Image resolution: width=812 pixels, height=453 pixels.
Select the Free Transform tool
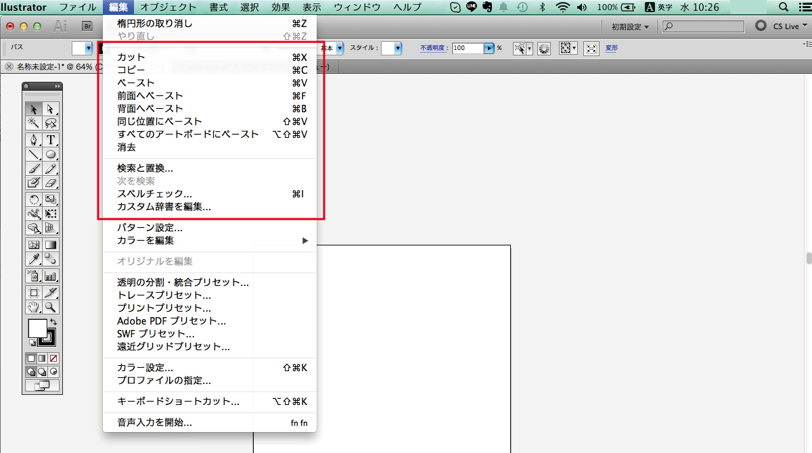[51, 214]
